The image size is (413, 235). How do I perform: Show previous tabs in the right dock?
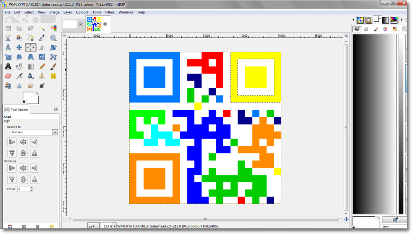[x=353, y=20]
